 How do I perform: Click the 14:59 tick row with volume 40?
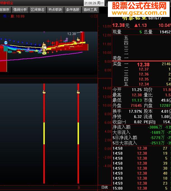(142, 173)
